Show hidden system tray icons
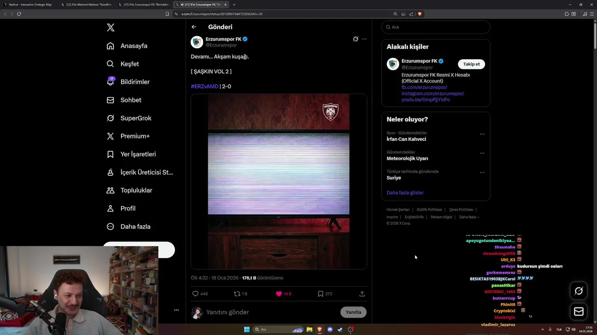Screen dimensions: 597x335 pos(542,329)
